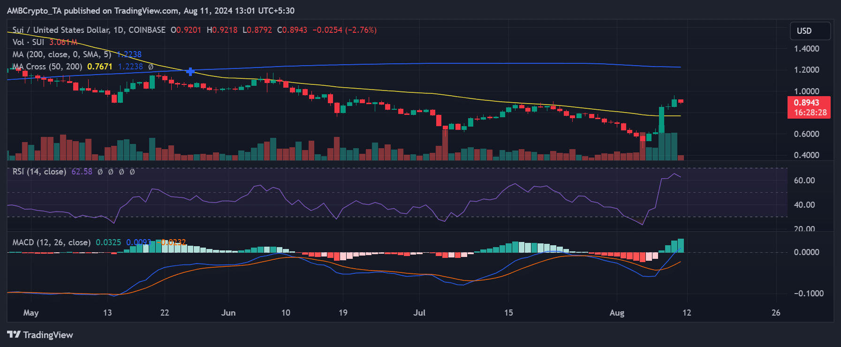
Task: Click the 1.2000 price axis label
Action: coord(807,70)
